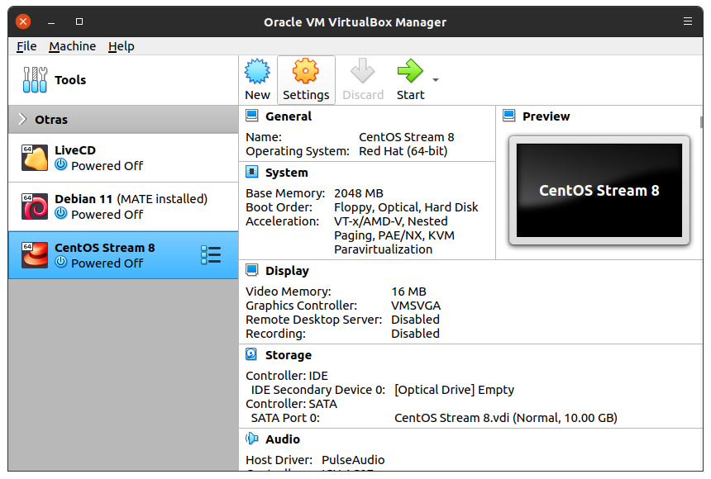The height and width of the screenshot is (479, 711).
Task: Click the Tools wrench icon
Action: pyautogui.click(x=35, y=80)
